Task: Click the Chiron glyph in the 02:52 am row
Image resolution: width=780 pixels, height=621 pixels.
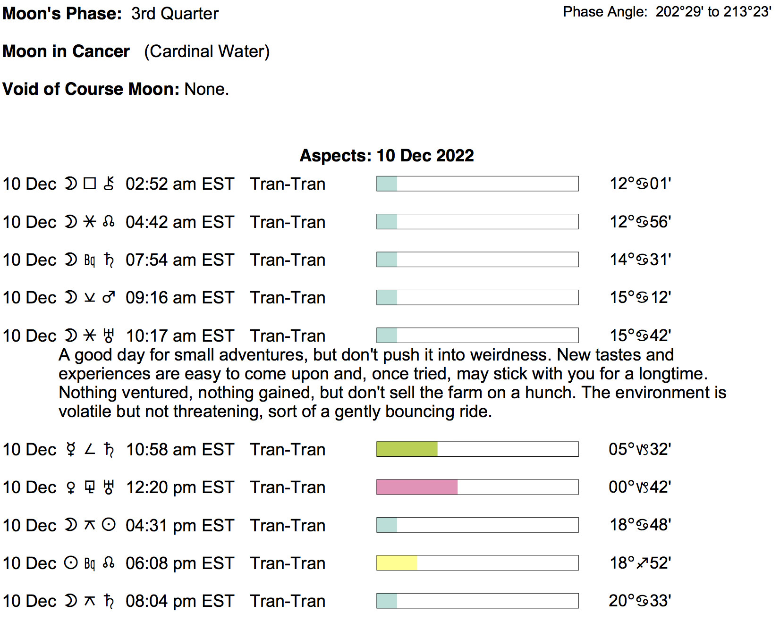Action: click(109, 184)
